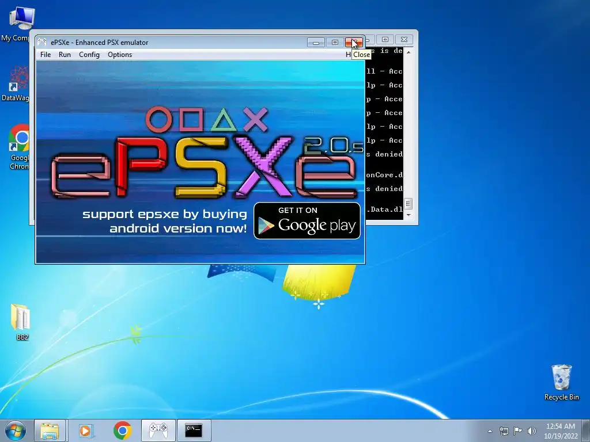Select the Google Chrome desktop shortcut
The width and height of the screenshot is (590, 442).
pyautogui.click(x=19, y=147)
